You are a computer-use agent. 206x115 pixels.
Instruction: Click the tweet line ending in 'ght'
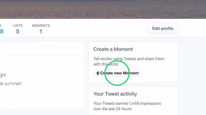(3, 75)
